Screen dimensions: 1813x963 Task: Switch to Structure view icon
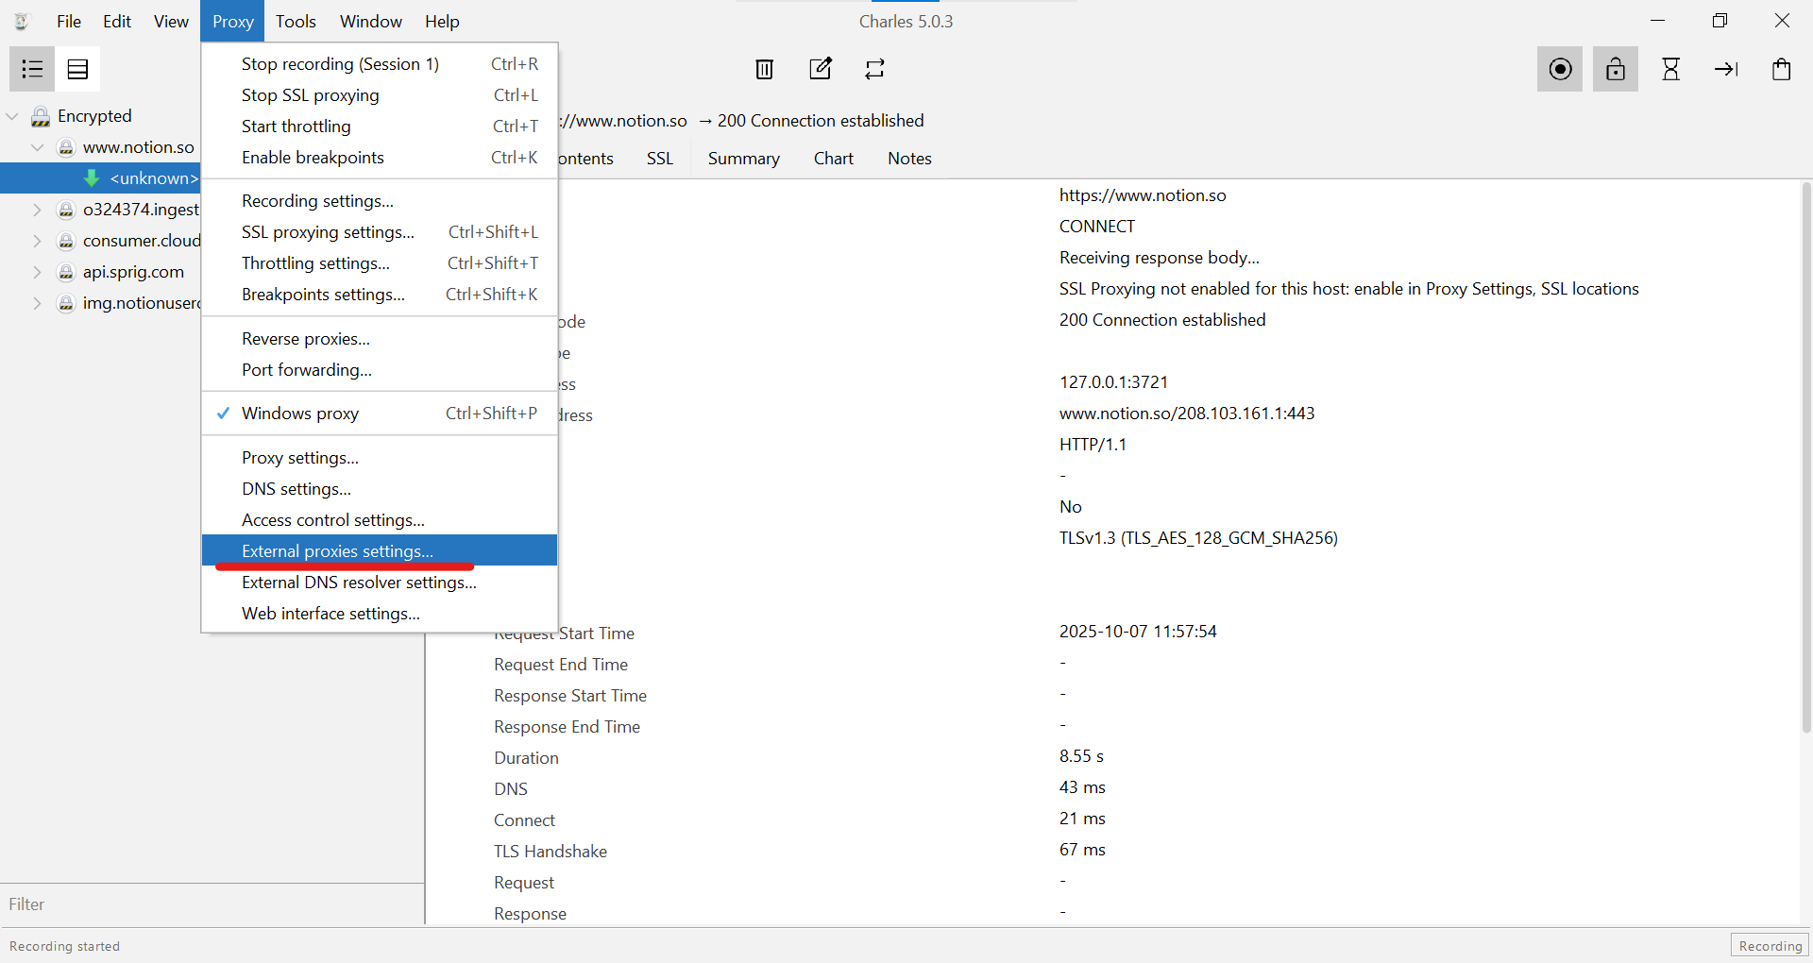pyautogui.click(x=32, y=69)
